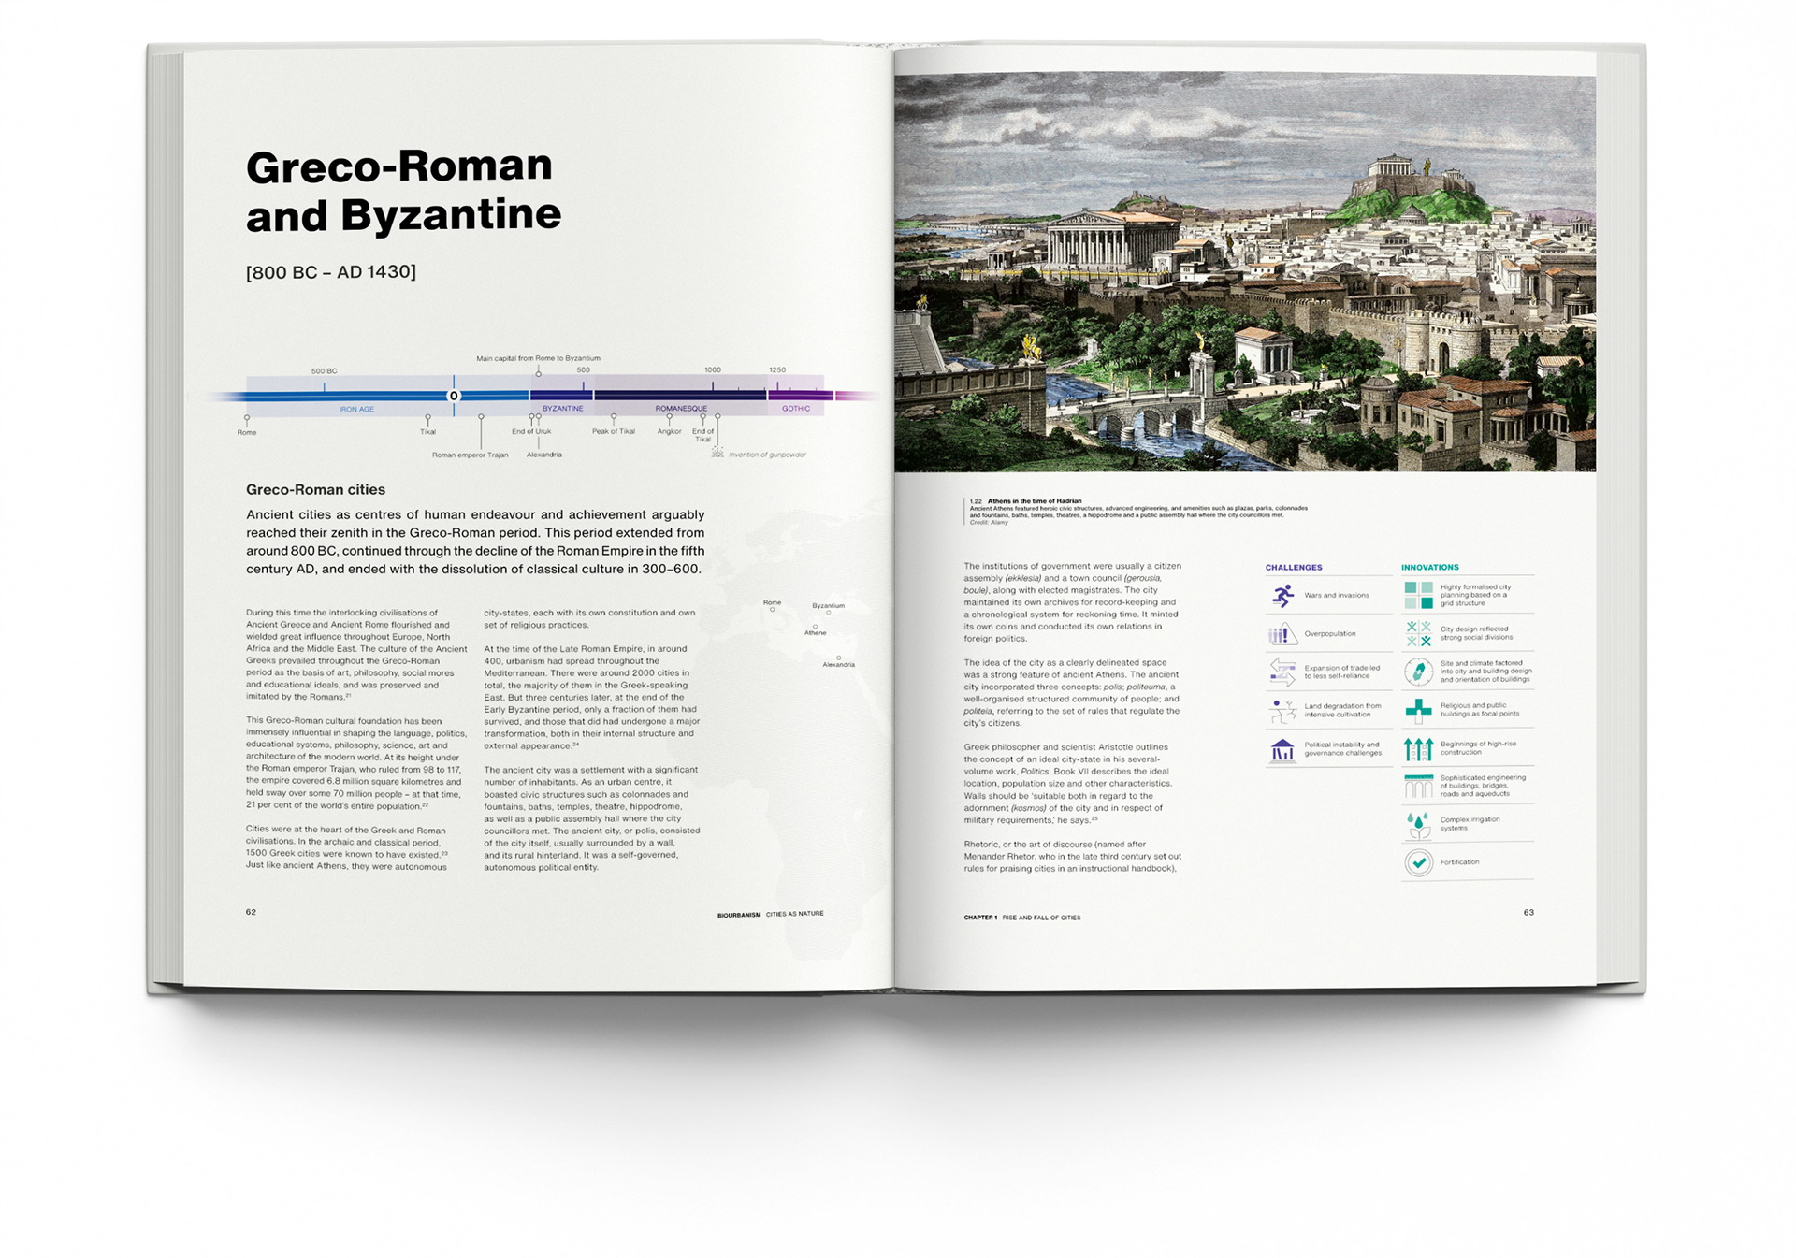Click the CHAPTER 1 RISE AND FALL OF CITIES footer
The image size is (1796, 1258).
[x=1022, y=918]
